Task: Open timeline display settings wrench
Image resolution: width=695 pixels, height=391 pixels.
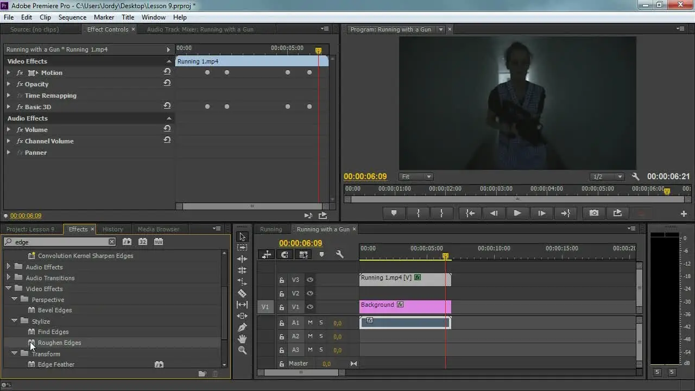Action: (340, 254)
